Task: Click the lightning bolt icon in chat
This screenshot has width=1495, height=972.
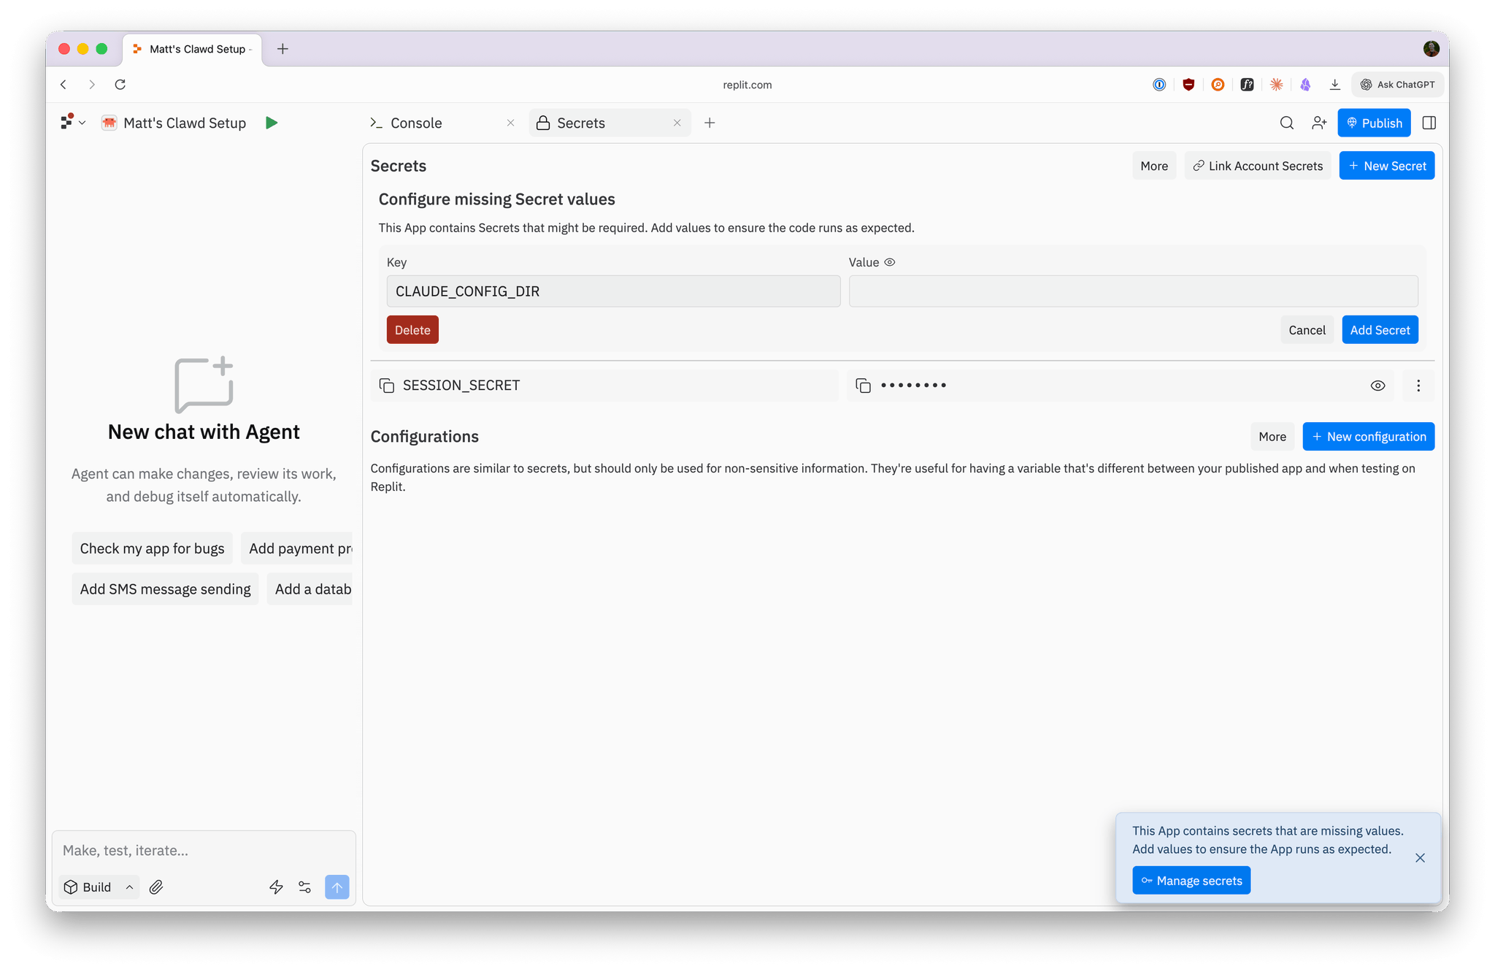Action: pos(276,887)
